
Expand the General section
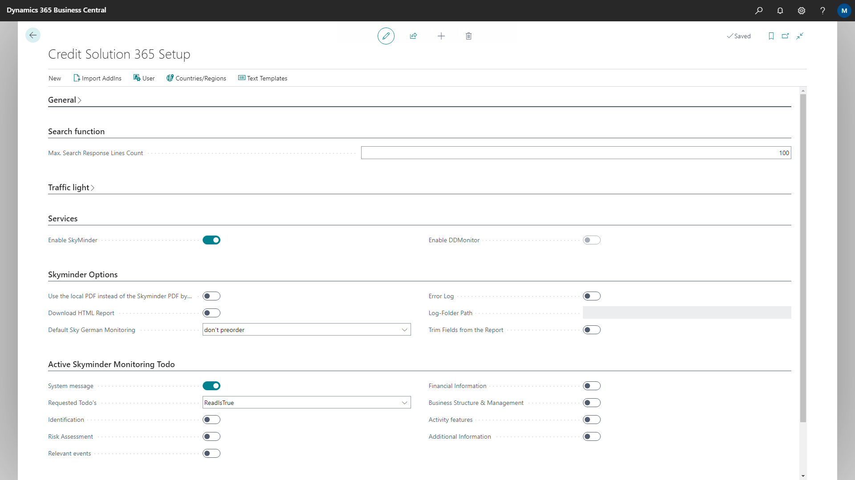click(x=65, y=100)
